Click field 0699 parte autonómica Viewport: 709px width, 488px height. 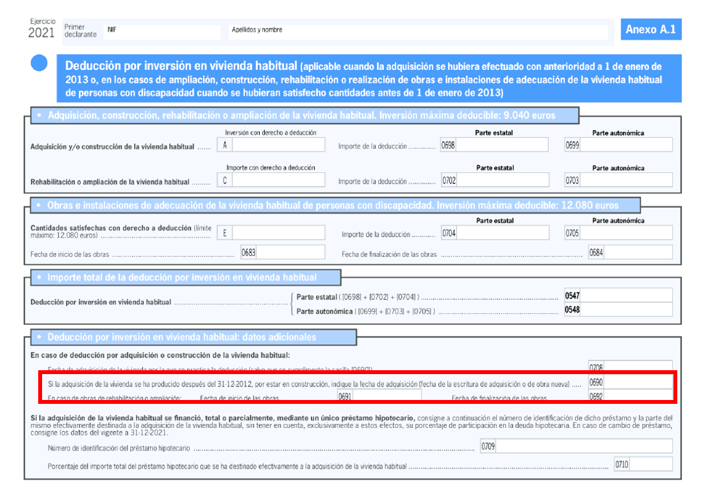click(625, 146)
